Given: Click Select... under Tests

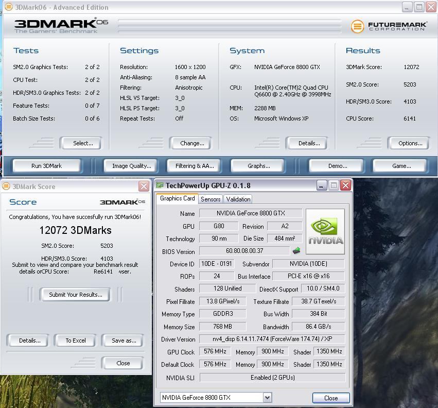Looking at the screenshot, I should (81, 143).
